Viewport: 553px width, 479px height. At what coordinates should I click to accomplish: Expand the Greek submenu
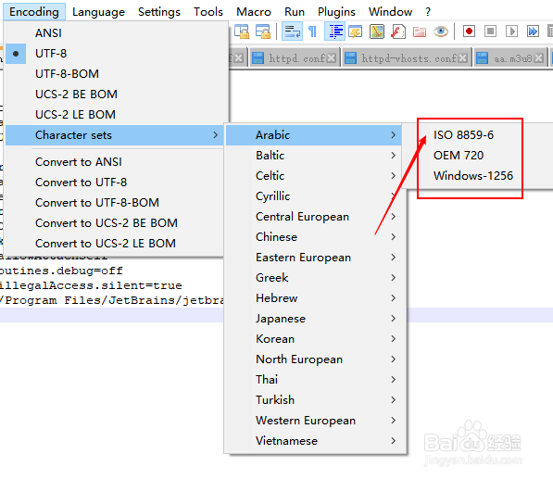point(315,278)
